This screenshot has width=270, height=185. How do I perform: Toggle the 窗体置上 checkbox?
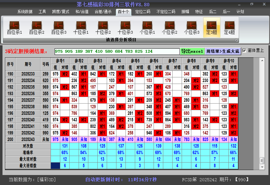click(x=244, y=51)
